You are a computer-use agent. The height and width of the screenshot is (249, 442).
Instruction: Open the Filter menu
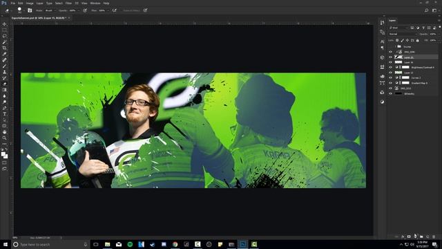point(68,3)
